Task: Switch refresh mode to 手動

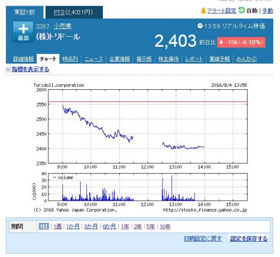Action: coord(267,11)
